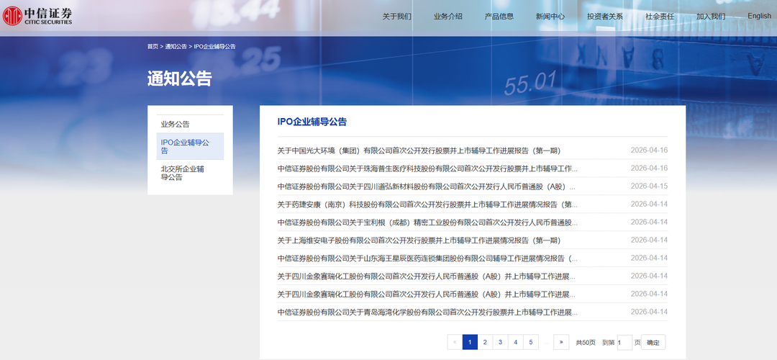Viewport: 777px width, 360px height.
Task: Open the 新闻中心 menu
Action: [550, 16]
